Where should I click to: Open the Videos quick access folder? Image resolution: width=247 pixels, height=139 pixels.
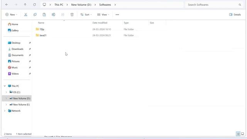[15, 74]
